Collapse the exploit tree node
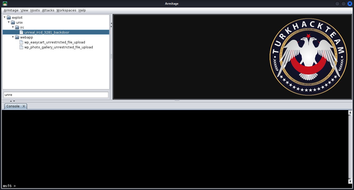354x190 pixels. 4,17
